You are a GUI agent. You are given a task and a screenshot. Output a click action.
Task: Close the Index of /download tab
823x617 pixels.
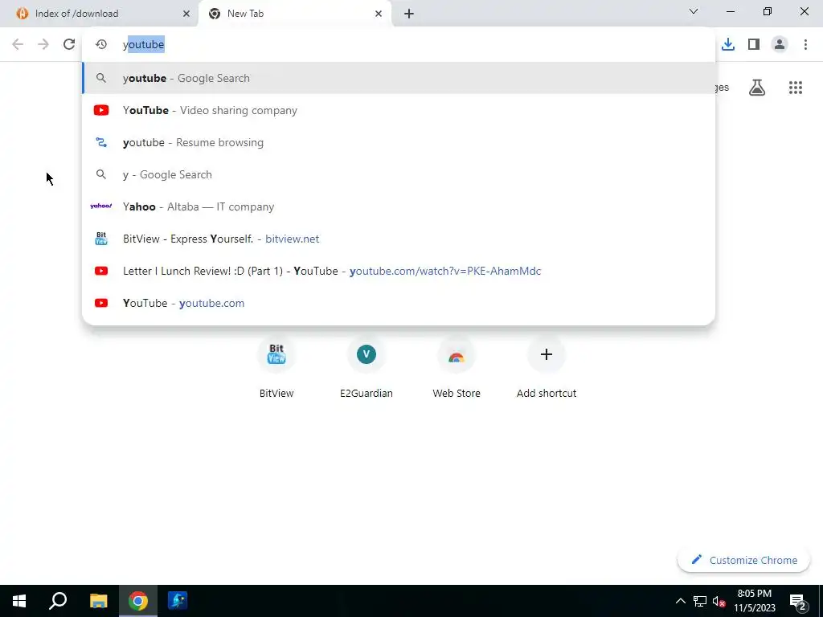186,14
